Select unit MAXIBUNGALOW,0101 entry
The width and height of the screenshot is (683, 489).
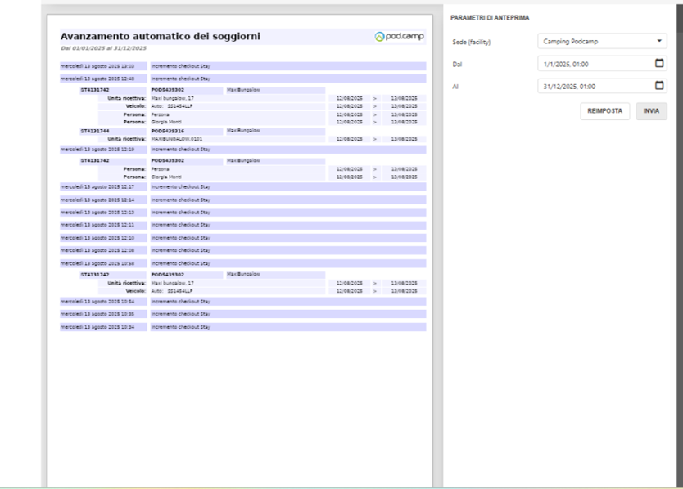(177, 139)
